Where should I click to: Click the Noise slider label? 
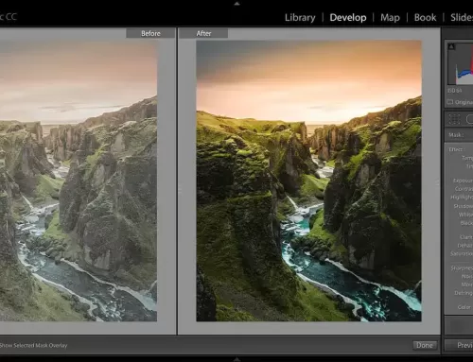(x=467, y=276)
